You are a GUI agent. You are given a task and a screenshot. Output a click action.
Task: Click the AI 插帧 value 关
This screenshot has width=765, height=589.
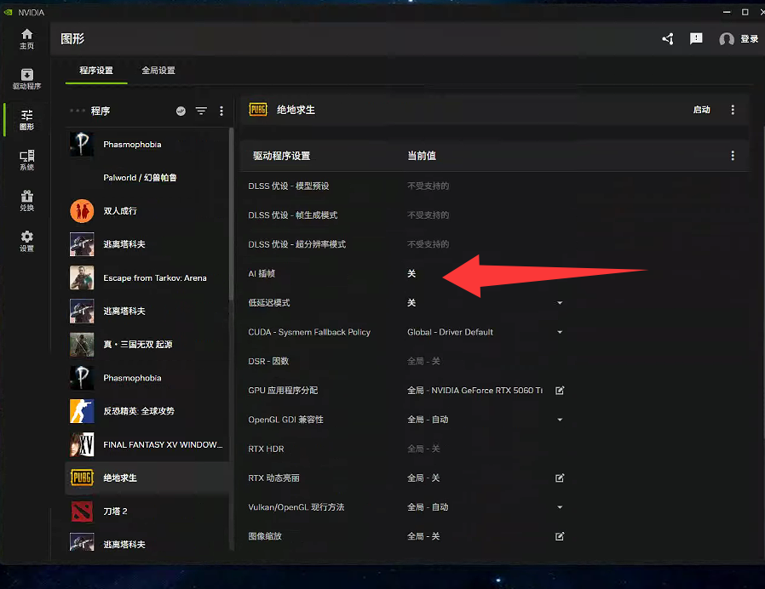coord(411,273)
